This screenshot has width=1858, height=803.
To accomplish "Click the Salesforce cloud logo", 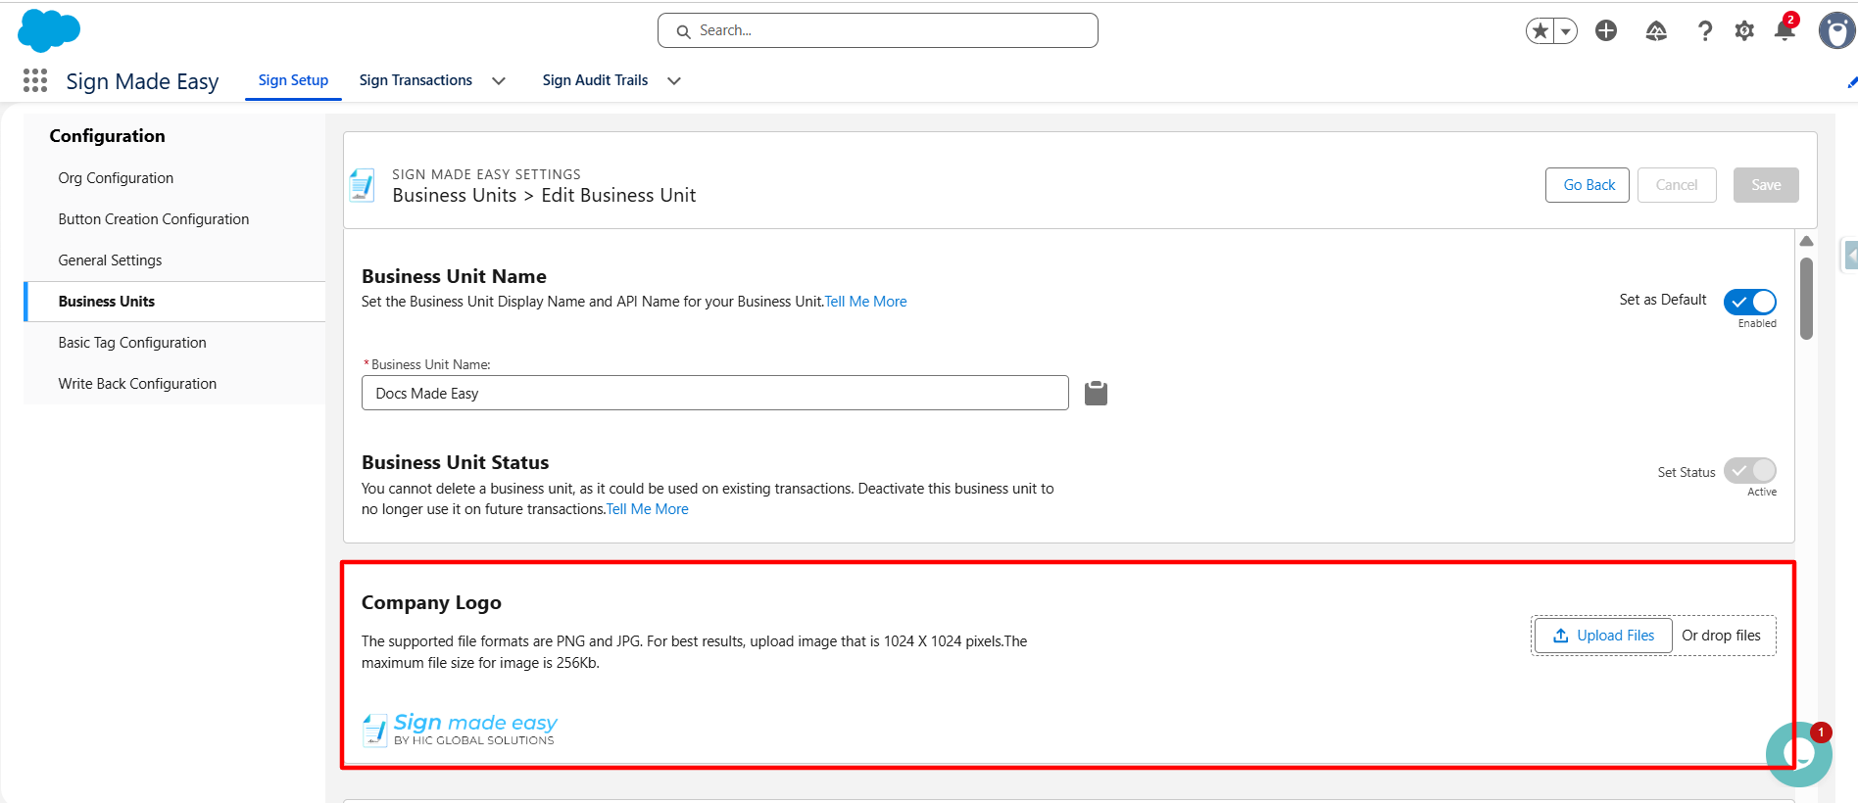I will pyautogui.click(x=49, y=30).
